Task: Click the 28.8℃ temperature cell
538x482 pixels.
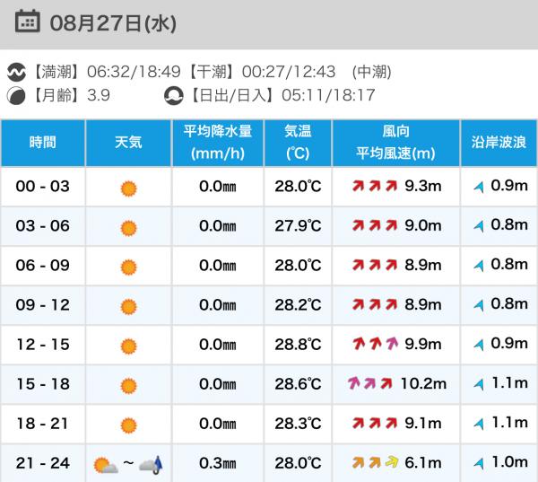Action: pos(298,345)
